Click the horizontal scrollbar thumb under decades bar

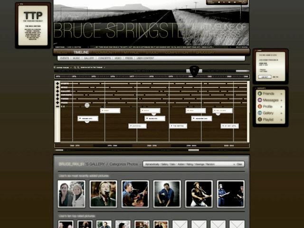[x=193, y=150]
